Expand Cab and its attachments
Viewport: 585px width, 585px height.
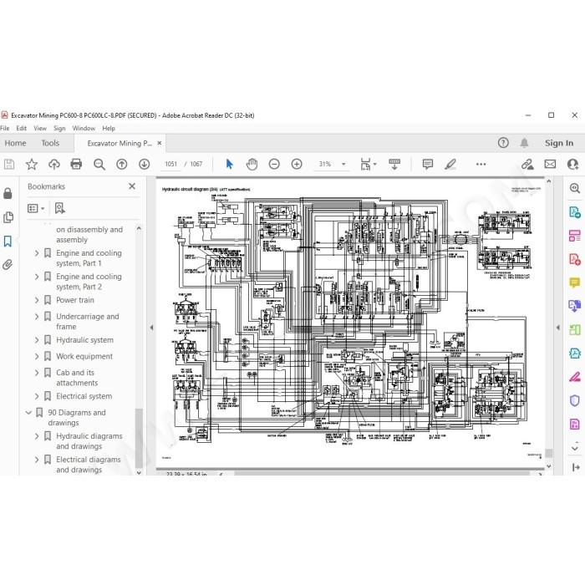(37, 373)
